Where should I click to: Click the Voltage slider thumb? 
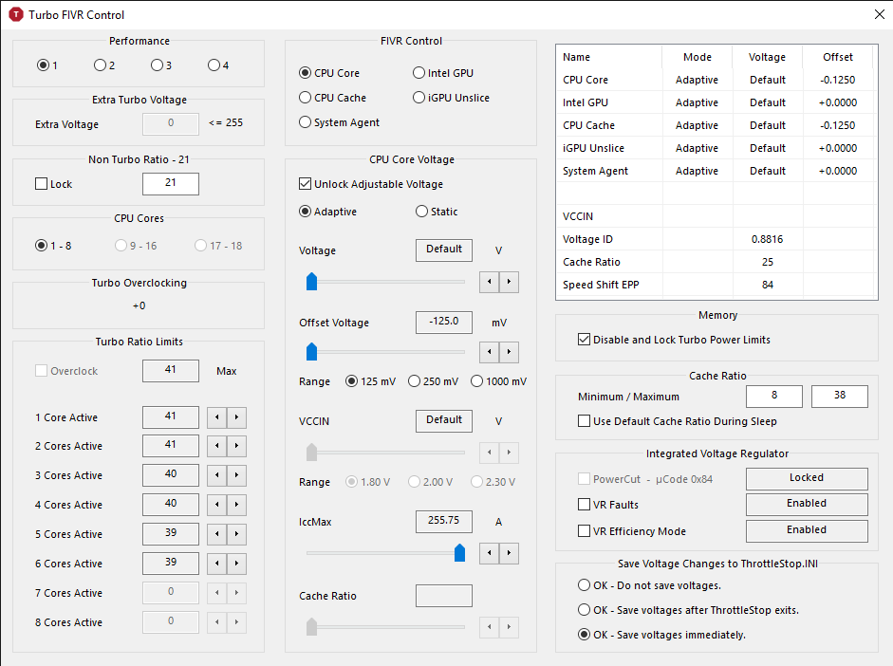pyautogui.click(x=311, y=281)
